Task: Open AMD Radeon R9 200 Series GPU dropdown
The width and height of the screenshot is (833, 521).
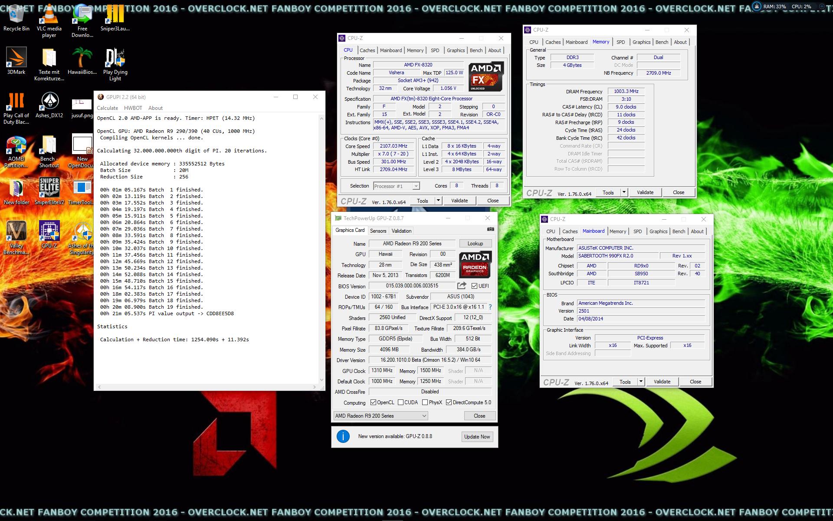Action: (x=380, y=415)
